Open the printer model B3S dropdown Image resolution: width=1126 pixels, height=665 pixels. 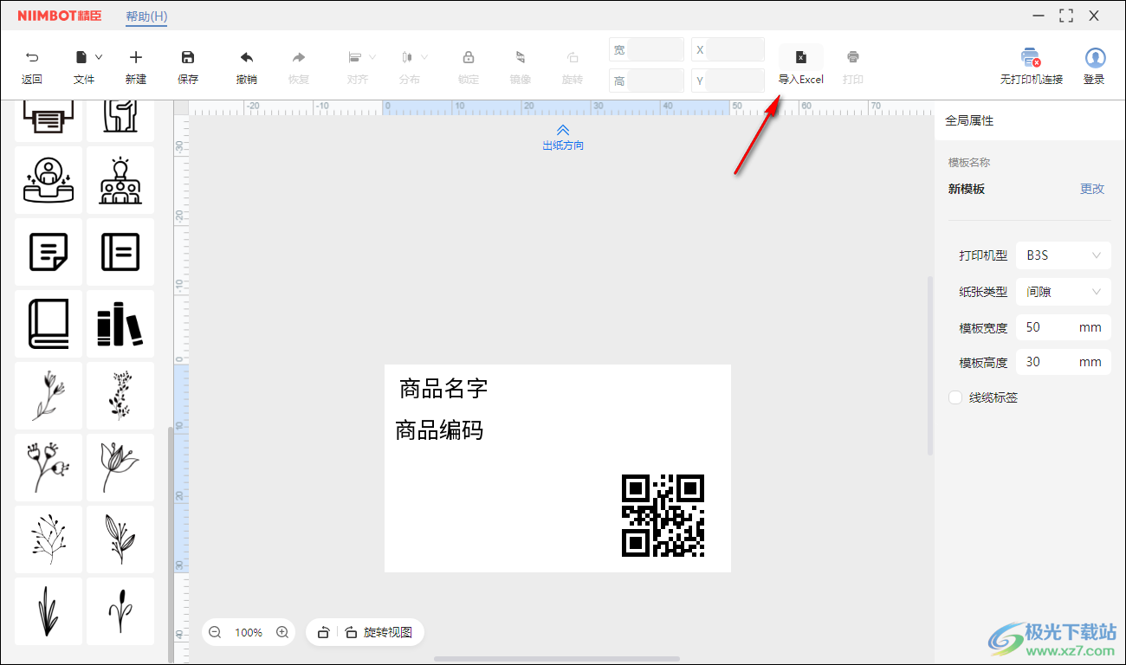pyautogui.click(x=1063, y=255)
